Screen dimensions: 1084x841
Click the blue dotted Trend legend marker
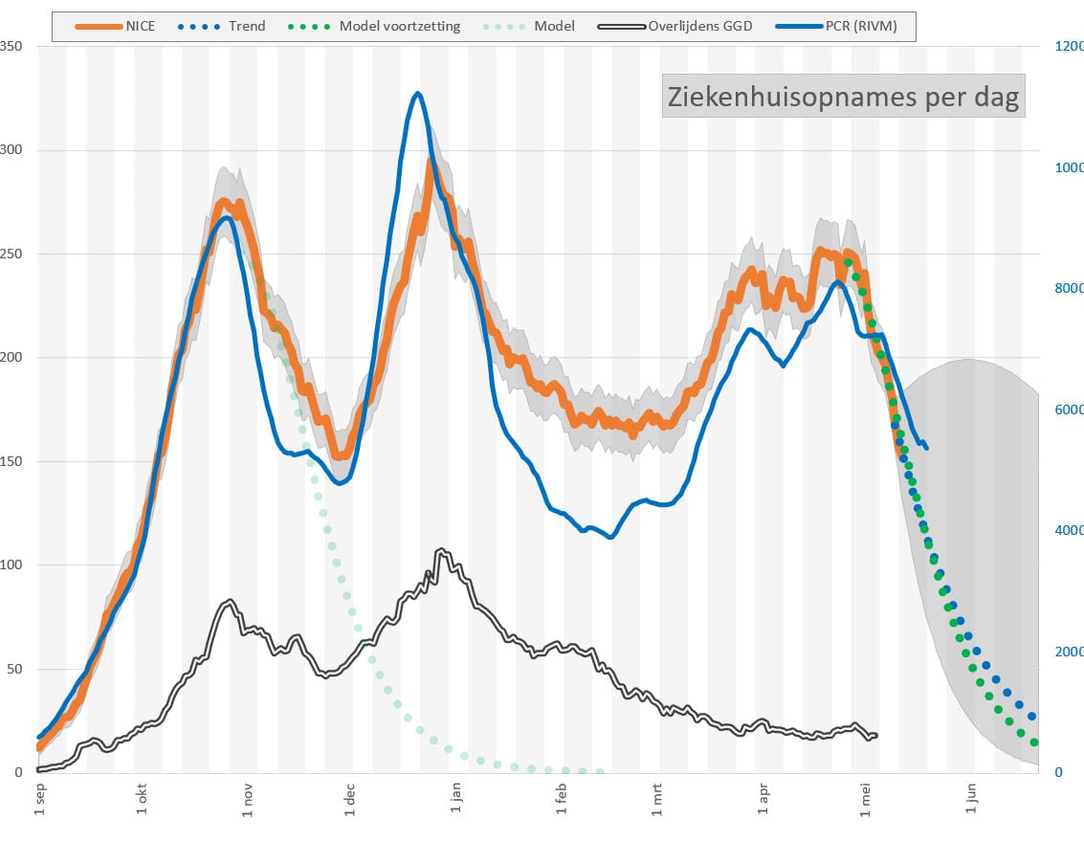[199, 26]
